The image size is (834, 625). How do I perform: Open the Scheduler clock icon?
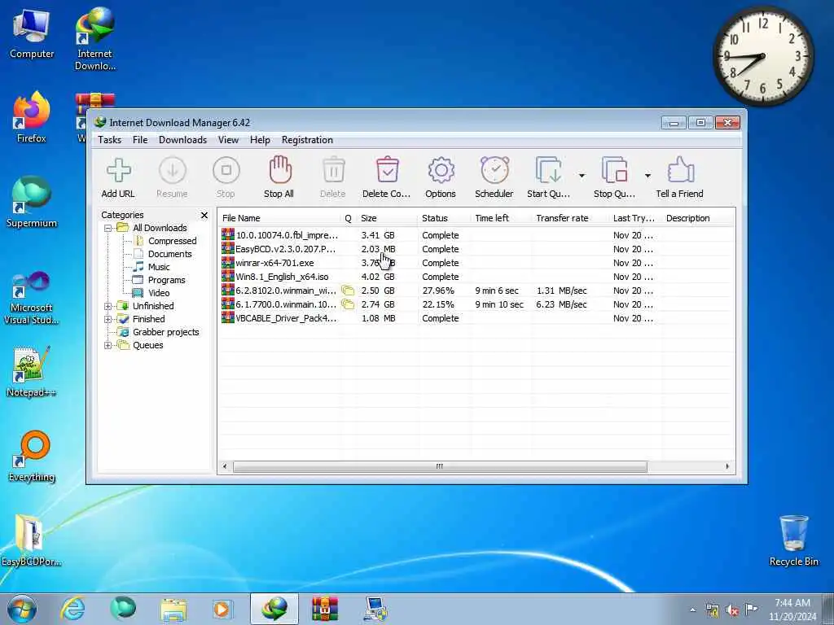click(494, 170)
